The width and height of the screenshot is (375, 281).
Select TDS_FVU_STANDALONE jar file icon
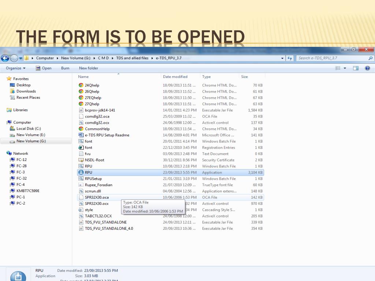pos(81,222)
